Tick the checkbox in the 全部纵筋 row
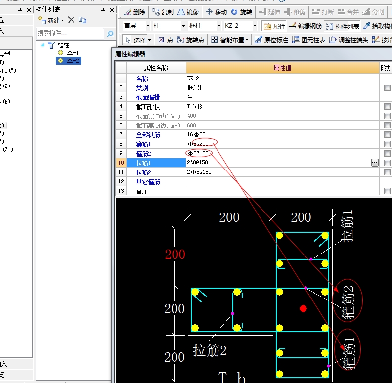The width and height of the screenshot is (392, 383). coord(387,135)
